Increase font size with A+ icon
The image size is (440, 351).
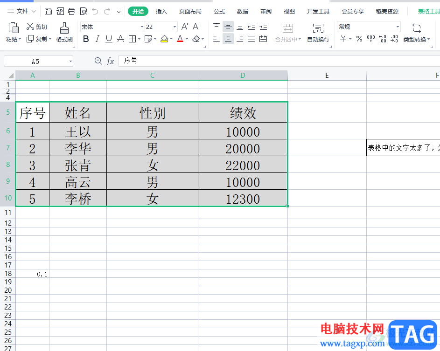point(185,27)
